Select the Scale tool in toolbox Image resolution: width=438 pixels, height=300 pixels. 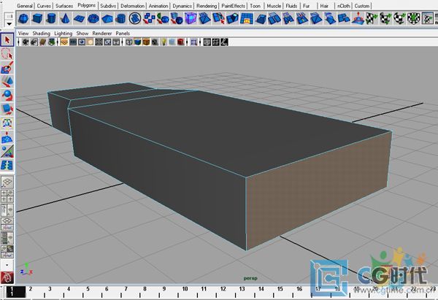[7, 109]
